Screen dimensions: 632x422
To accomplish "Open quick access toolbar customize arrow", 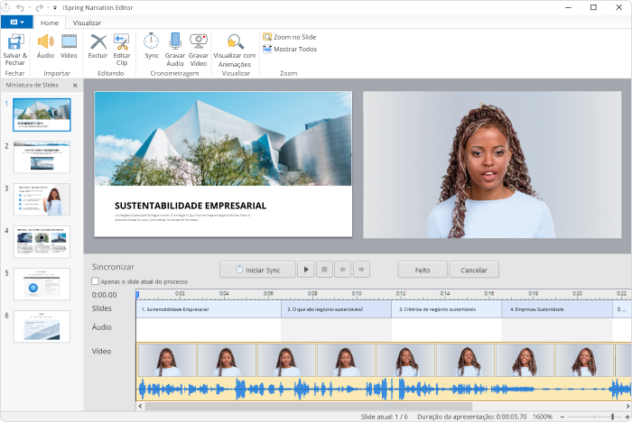I will point(55,7).
